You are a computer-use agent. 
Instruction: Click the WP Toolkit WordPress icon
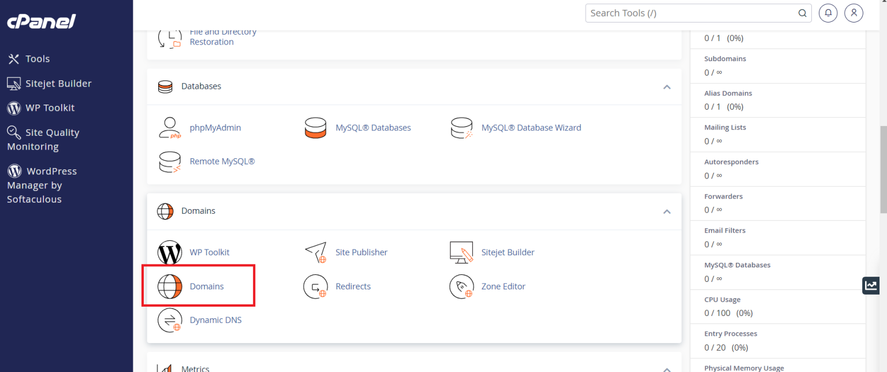pos(170,252)
